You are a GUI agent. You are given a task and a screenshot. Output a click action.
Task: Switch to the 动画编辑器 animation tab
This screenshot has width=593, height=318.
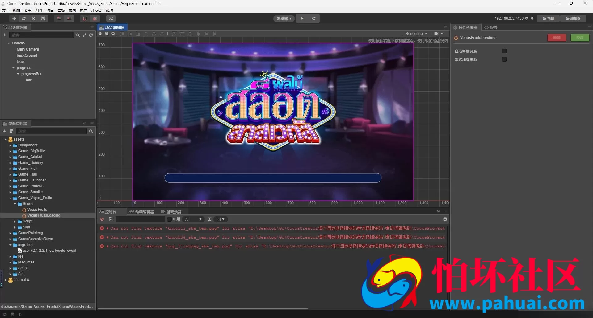142,212
